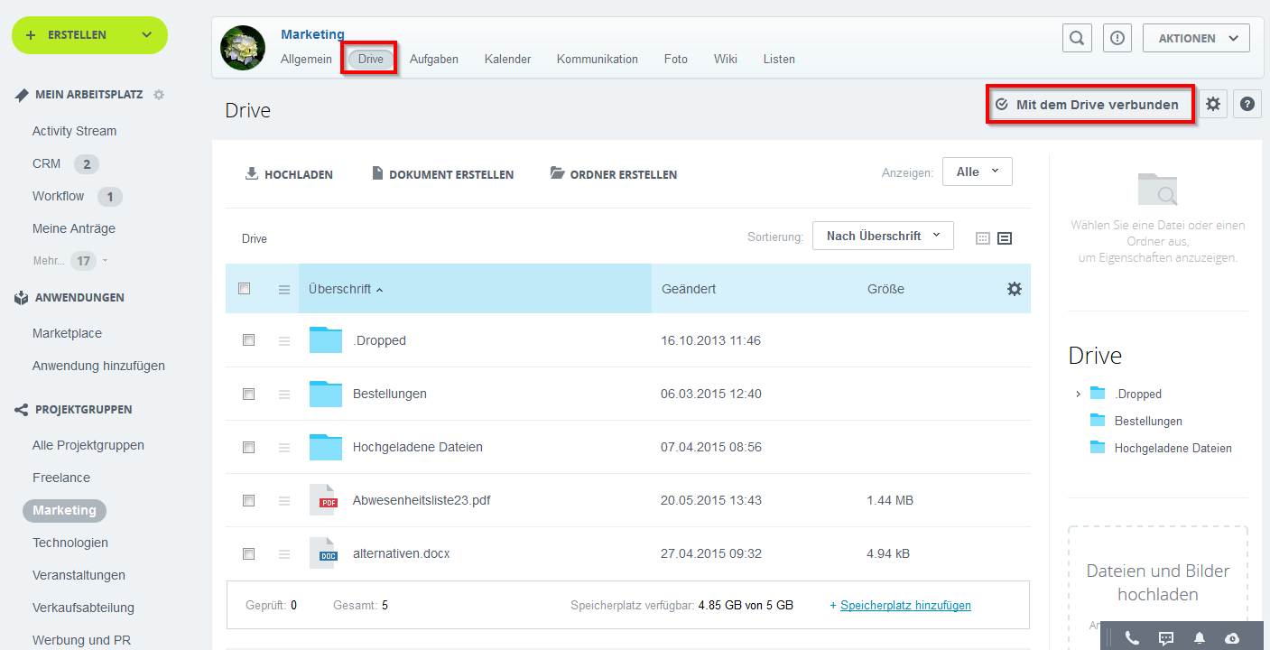Open the telephony phone icon

point(1132,637)
